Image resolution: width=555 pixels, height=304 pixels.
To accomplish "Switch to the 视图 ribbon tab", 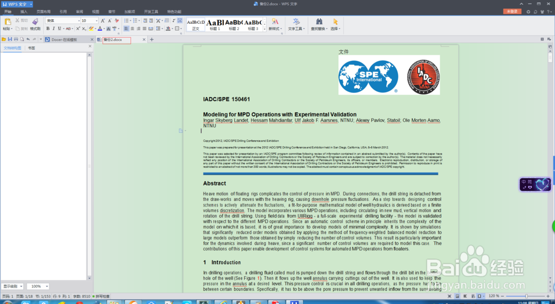I will [x=95, y=12].
